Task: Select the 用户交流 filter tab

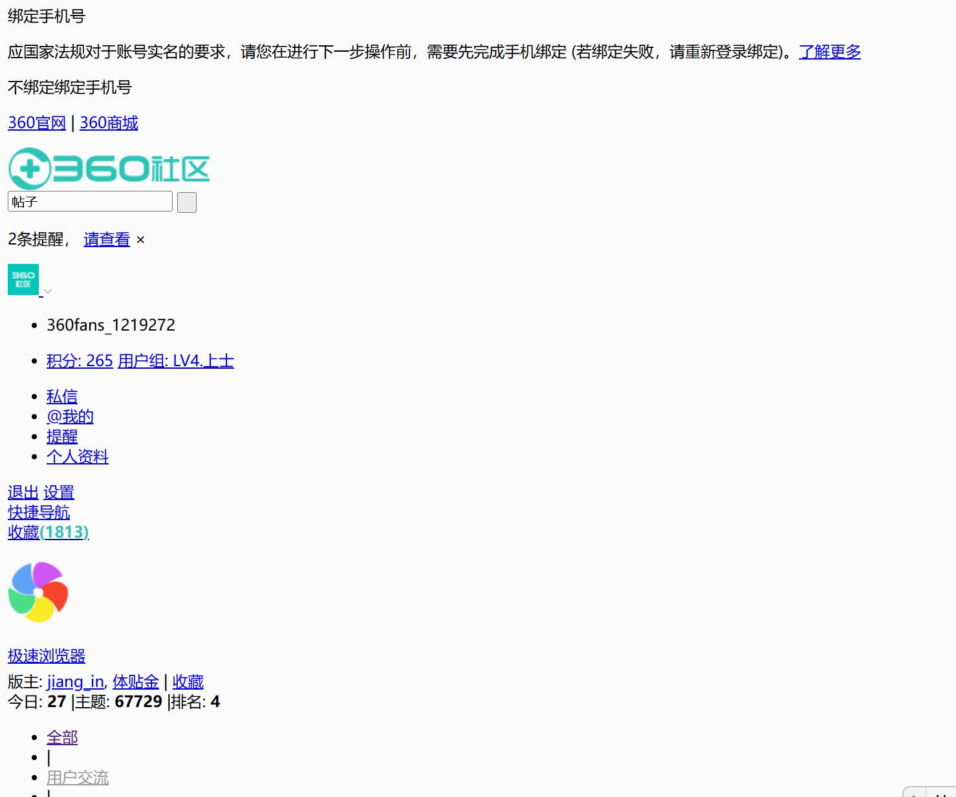Action: [x=78, y=778]
